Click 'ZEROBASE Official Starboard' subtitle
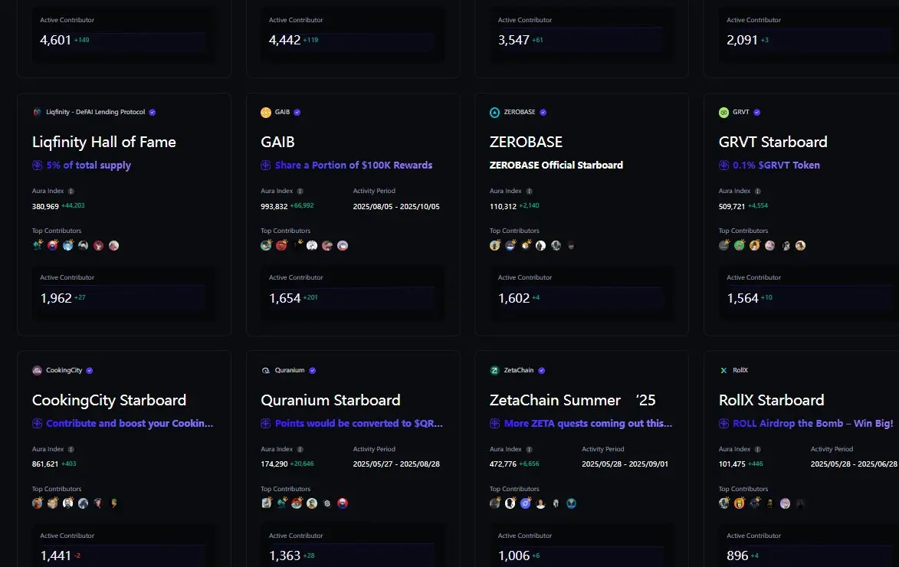This screenshot has height=567, width=899. [556, 165]
